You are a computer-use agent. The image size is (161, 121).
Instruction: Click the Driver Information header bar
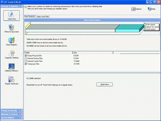click(92, 20)
